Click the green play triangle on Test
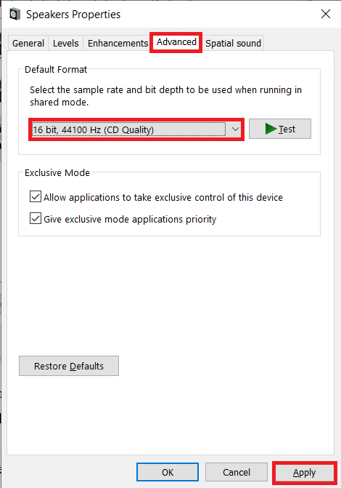This screenshot has width=341, height=488. pyautogui.click(x=271, y=129)
